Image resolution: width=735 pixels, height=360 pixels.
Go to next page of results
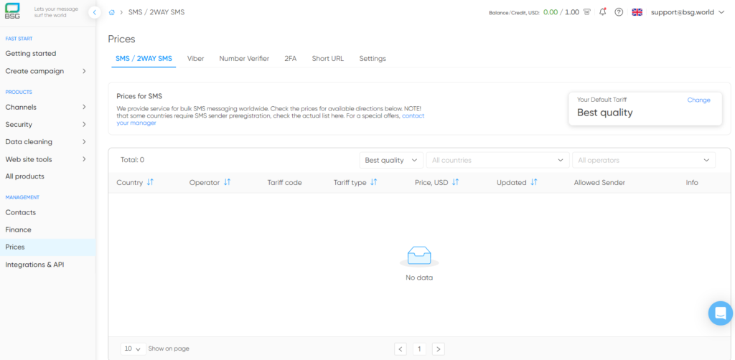coord(438,349)
